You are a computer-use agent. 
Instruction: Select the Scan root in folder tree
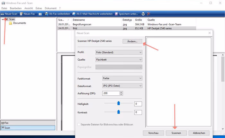(x=12, y=19)
